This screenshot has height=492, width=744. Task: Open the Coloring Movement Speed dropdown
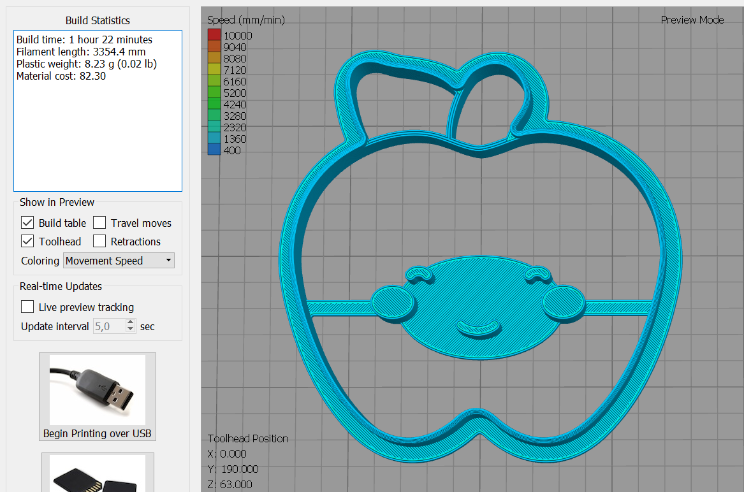point(119,261)
